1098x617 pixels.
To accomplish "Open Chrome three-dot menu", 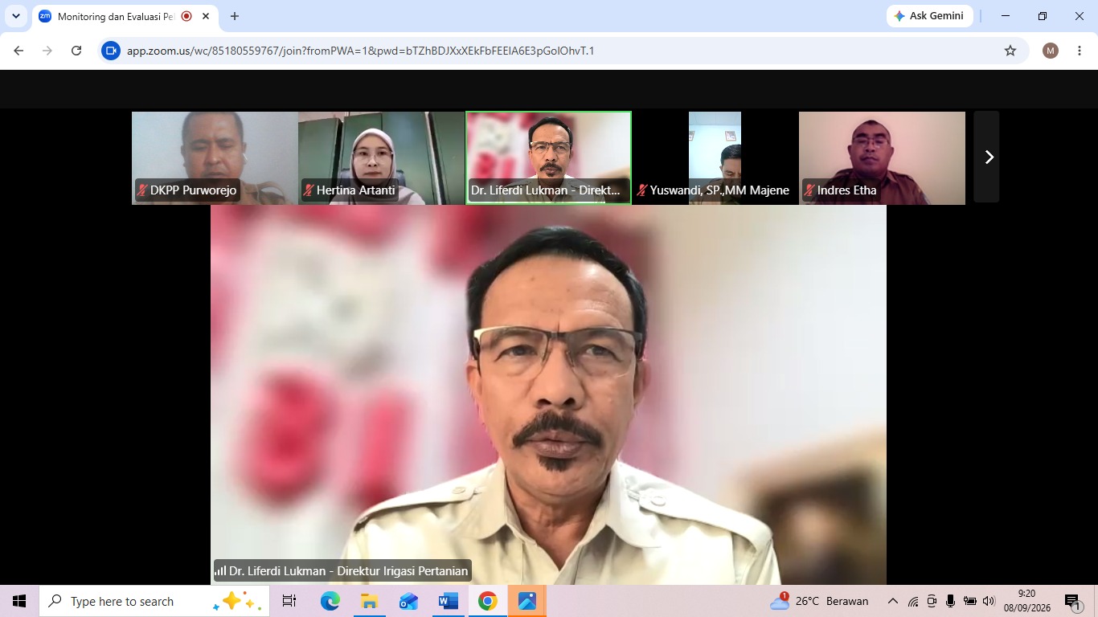I will (x=1080, y=51).
